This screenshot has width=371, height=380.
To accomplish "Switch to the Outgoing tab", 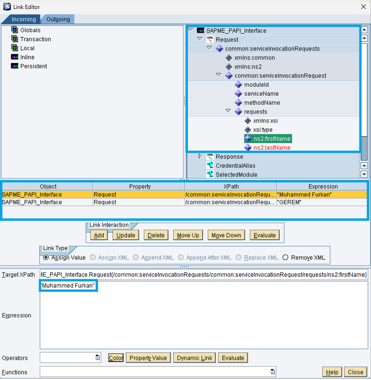I will pos(58,19).
